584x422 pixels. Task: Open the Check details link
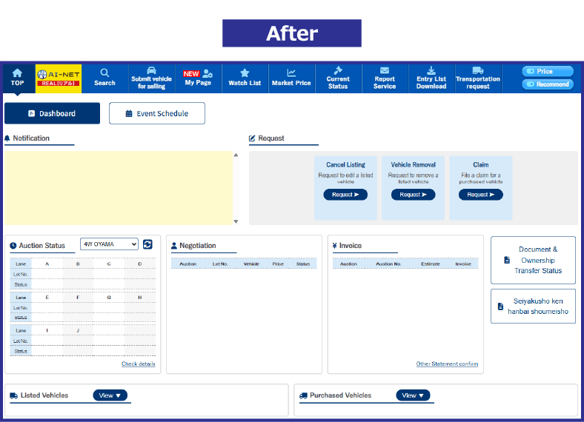(138, 364)
